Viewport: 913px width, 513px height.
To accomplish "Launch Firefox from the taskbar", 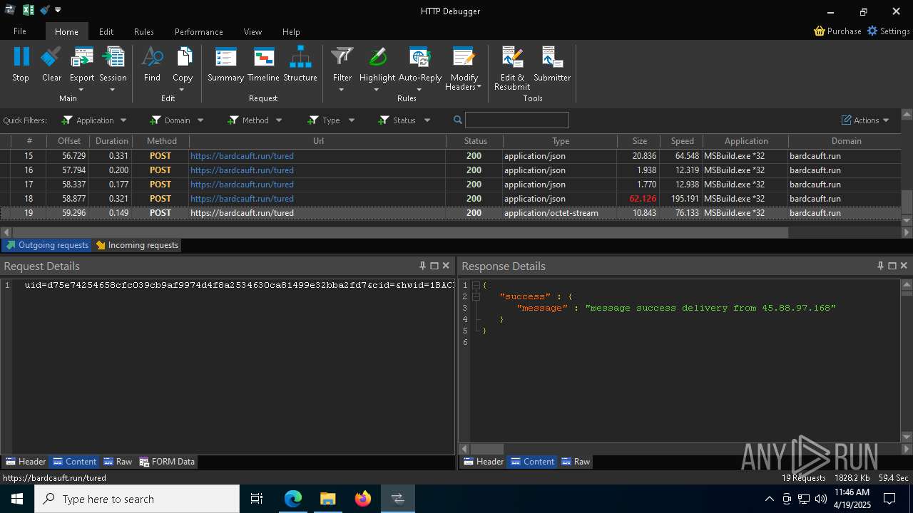I will (x=363, y=499).
